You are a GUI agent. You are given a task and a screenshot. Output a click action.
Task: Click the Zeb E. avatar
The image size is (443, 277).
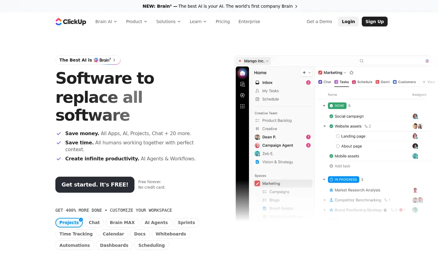[x=257, y=154]
